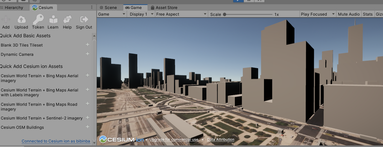This screenshot has width=383, height=147.
Task: Click the Quick Add Basic Assets heading
Action: click(25, 36)
